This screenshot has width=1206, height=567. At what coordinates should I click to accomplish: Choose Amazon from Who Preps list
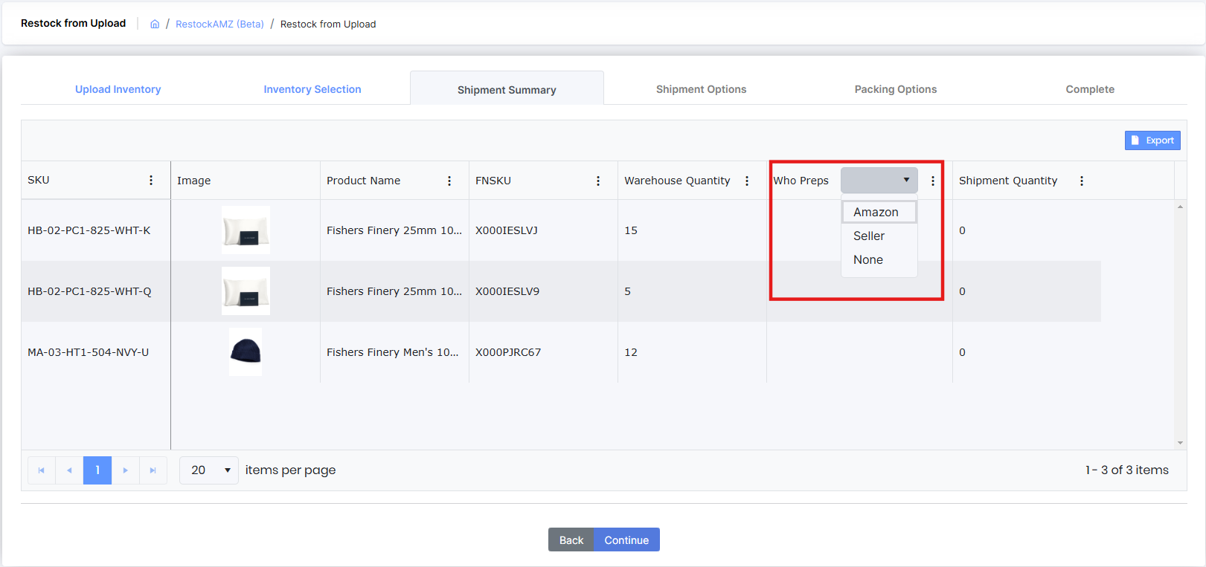pos(879,212)
